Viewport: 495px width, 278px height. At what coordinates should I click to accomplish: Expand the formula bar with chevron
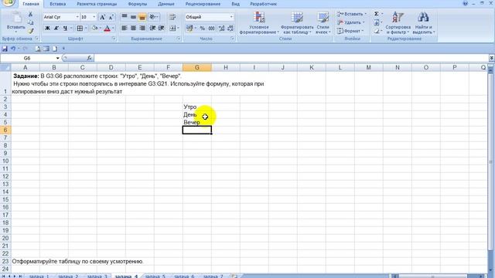(492, 58)
